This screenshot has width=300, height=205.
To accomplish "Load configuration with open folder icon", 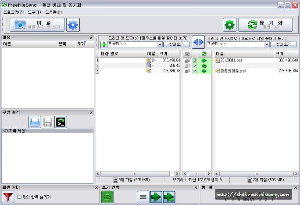I will pos(35,122).
